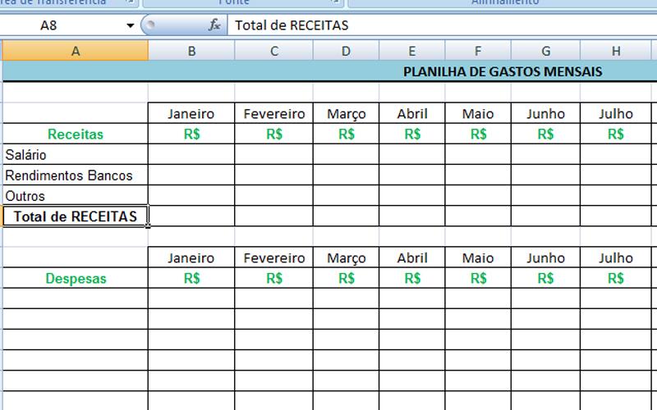Open the Name Box dropdown arrow
Image resolution: width=657 pixels, height=410 pixels.
[130, 25]
